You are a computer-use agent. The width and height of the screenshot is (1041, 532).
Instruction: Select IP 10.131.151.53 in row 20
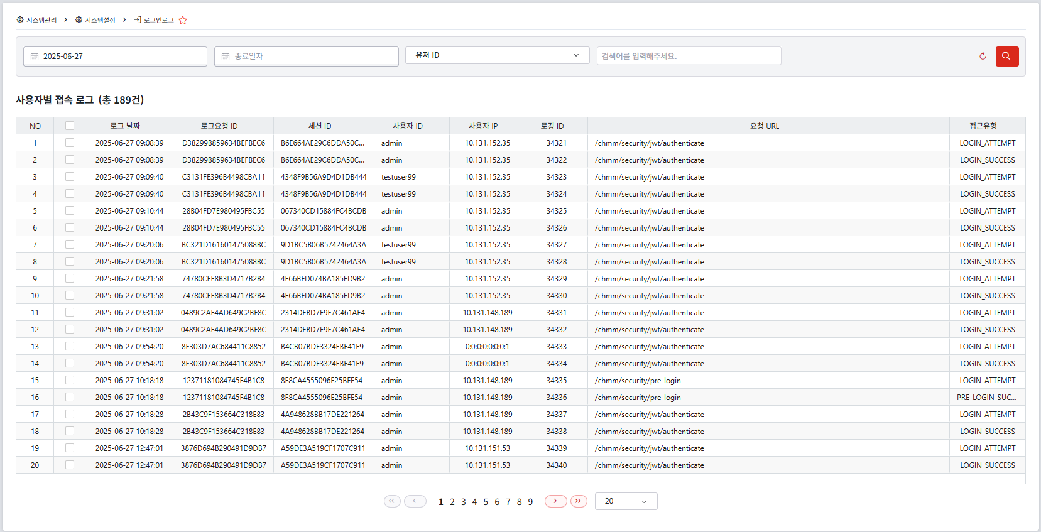pyautogui.click(x=488, y=465)
